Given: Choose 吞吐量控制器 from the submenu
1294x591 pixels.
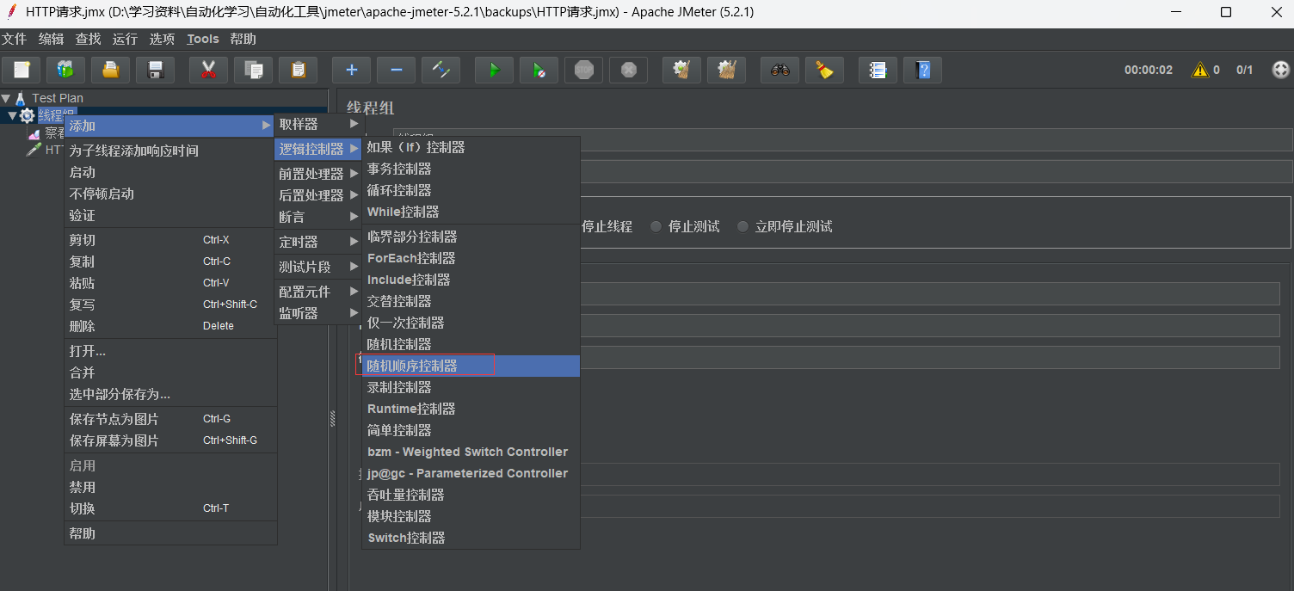Looking at the screenshot, I should pyautogui.click(x=471, y=495).
